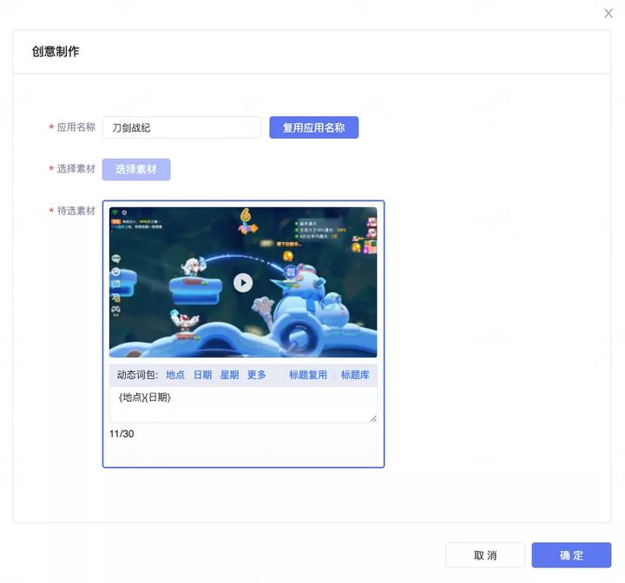Click the textarea resize handle corner
The image size is (625, 583).
coord(373,418)
